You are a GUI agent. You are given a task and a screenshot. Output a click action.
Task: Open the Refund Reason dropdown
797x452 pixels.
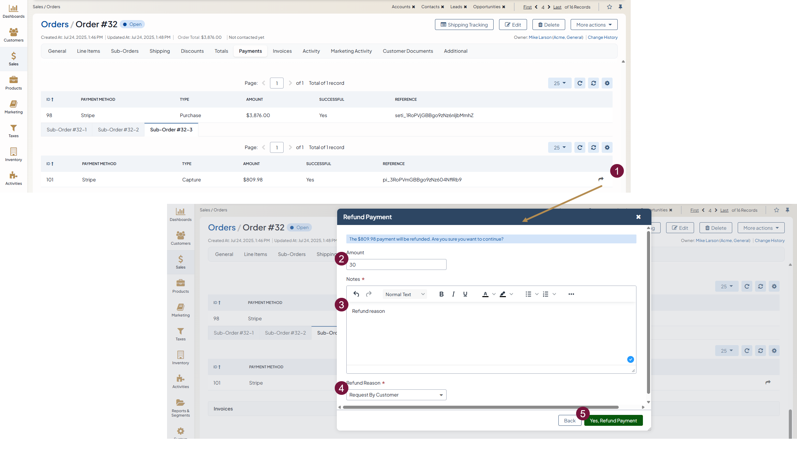pyautogui.click(x=396, y=395)
